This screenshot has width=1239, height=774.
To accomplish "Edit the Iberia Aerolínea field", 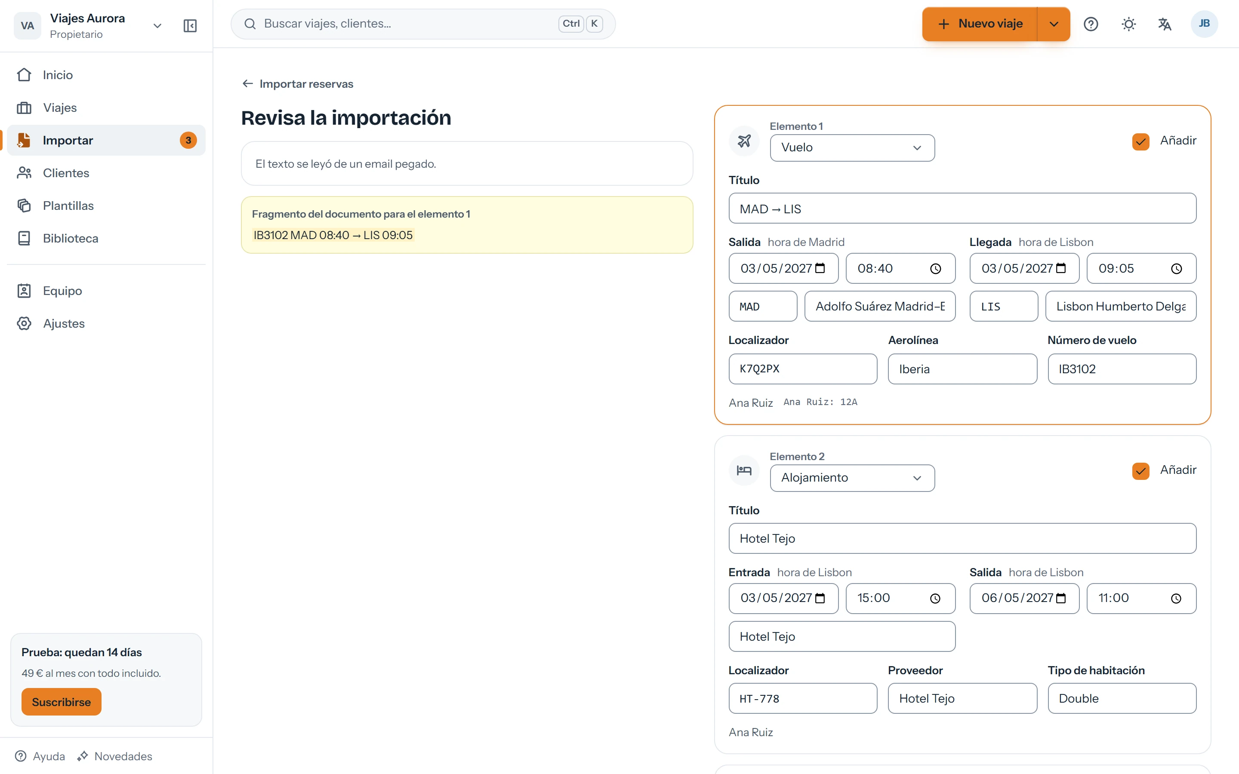I will tap(962, 369).
